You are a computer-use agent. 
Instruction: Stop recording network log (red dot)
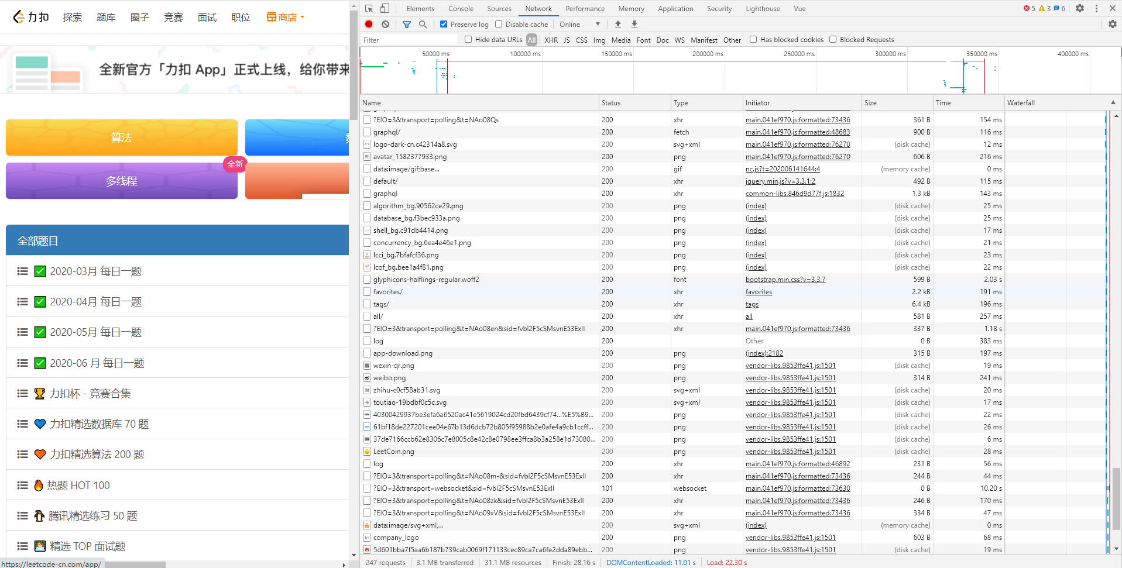[369, 24]
